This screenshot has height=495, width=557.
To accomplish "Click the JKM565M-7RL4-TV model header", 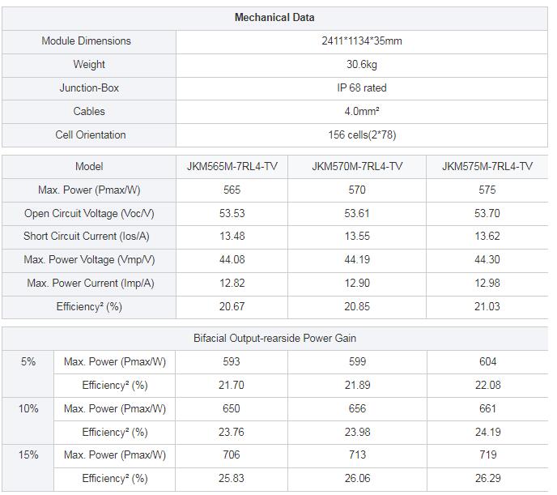I will [x=232, y=166].
